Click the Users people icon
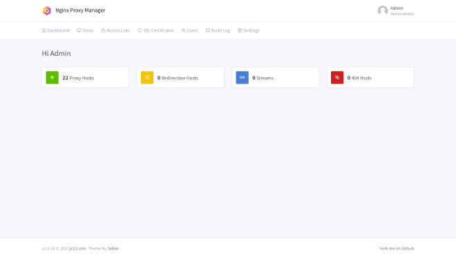The width and height of the screenshot is (456, 258). pyautogui.click(x=184, y=30)
